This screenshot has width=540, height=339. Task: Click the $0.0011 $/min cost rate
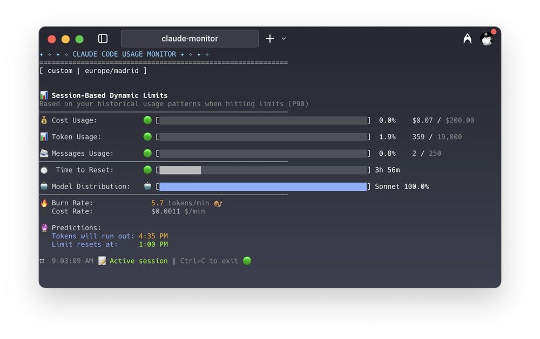pyautogui.click(x=178, y=211)
